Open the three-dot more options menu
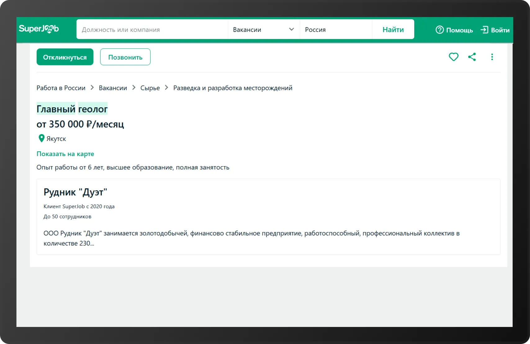Image resolution: width=530 pixels, height=344 pixels. 492,57
